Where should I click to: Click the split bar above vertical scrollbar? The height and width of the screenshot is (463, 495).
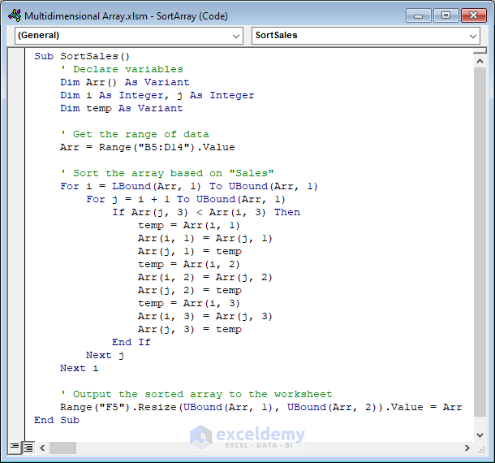pyautogui.click(x=480, y=50)
